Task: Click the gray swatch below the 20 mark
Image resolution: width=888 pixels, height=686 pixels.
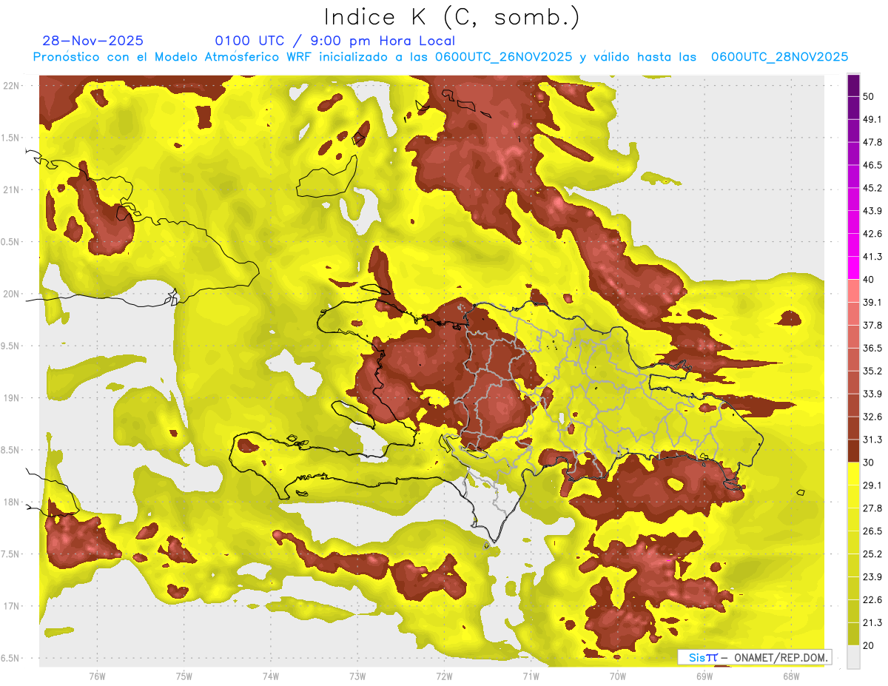Action: pyautogui.click(x=853, y=657)
